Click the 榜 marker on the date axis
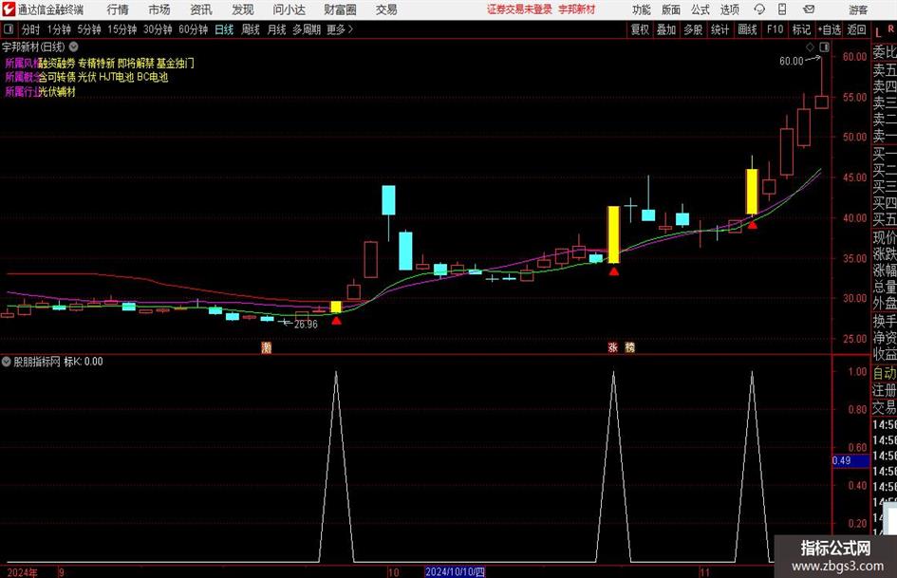The image size is (897, 578). point(630,347)
